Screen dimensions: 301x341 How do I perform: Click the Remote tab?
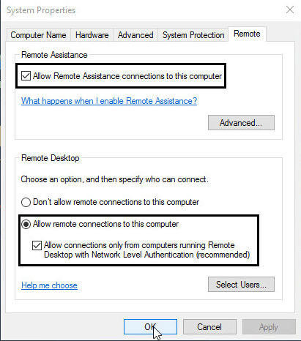coord(247,34)
